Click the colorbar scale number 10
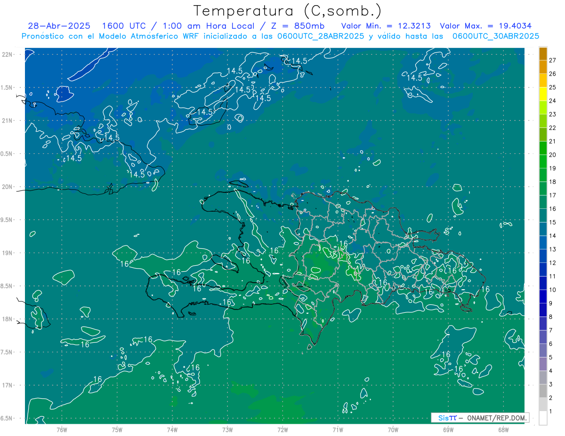 [553, 290]
